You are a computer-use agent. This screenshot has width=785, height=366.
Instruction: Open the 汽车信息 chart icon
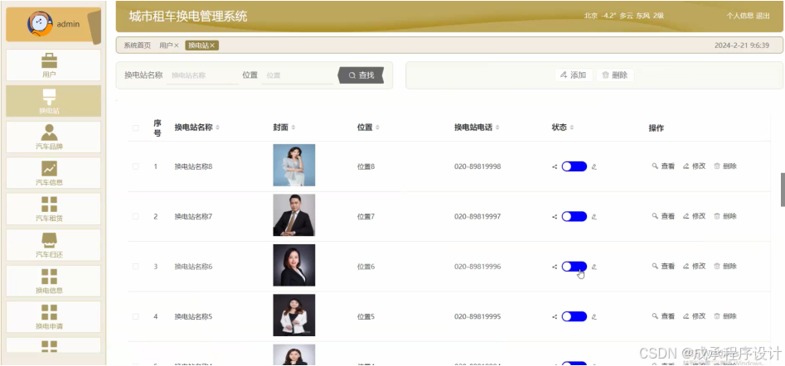tap(49, 168)
